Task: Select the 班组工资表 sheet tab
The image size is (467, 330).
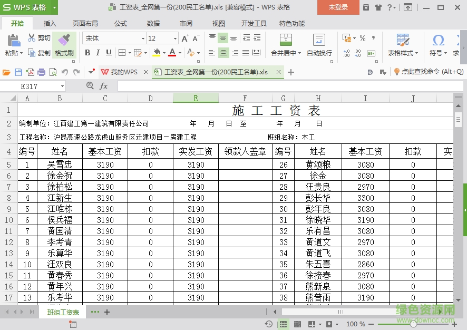Action: (x=63, y=312)
